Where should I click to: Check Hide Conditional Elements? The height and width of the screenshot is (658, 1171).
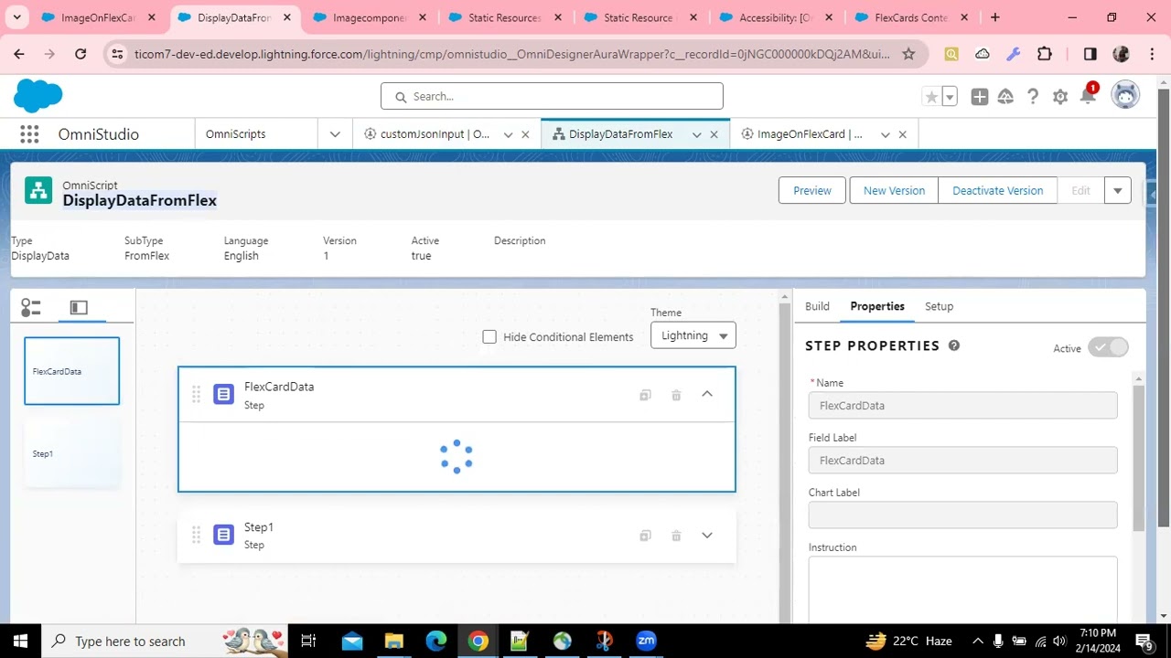pos(489,337)
